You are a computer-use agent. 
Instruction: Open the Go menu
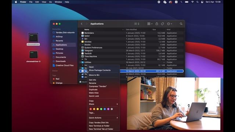[50, 2]
